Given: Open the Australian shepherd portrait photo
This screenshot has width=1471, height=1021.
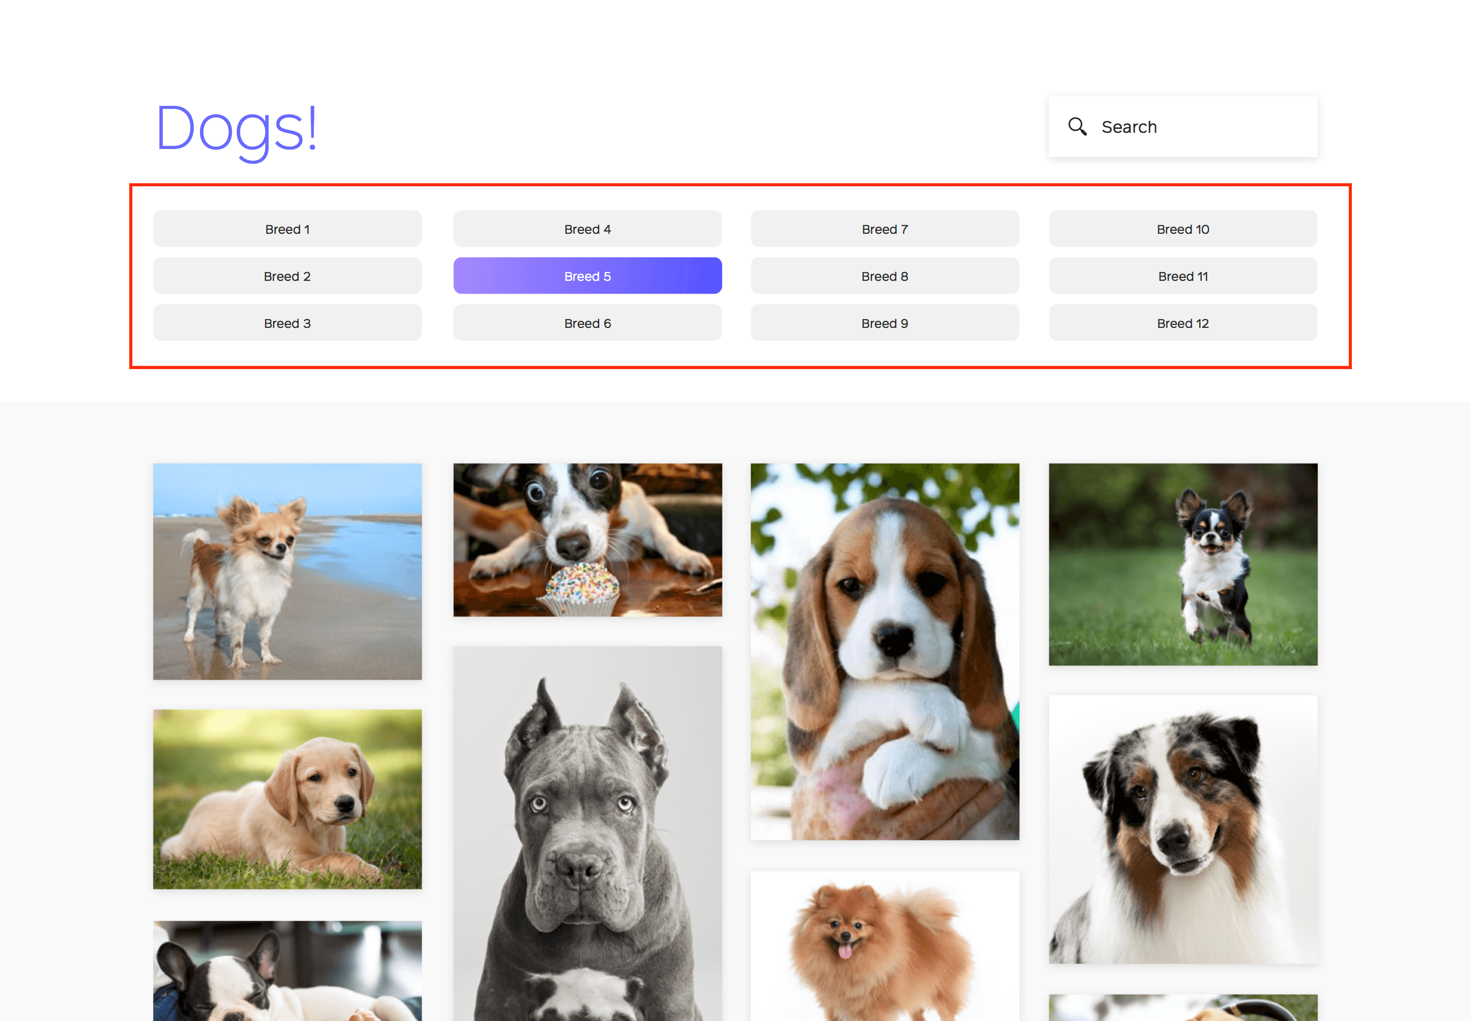Looking at the screenshot, I should coord(1182,828).
